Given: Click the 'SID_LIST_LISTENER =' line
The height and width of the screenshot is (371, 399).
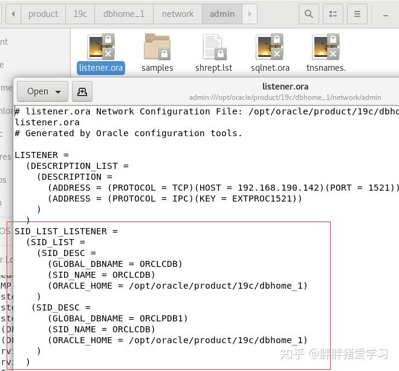Looking at the screenshot, I should tap(66, 231).
